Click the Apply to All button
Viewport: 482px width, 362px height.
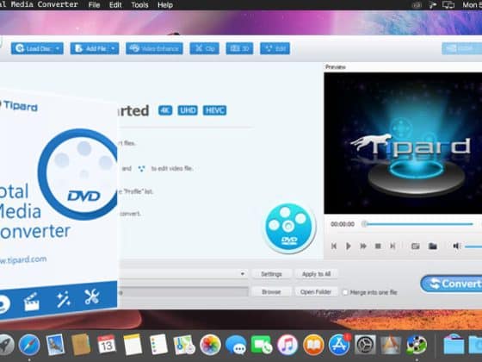click(x=316, y=274)
